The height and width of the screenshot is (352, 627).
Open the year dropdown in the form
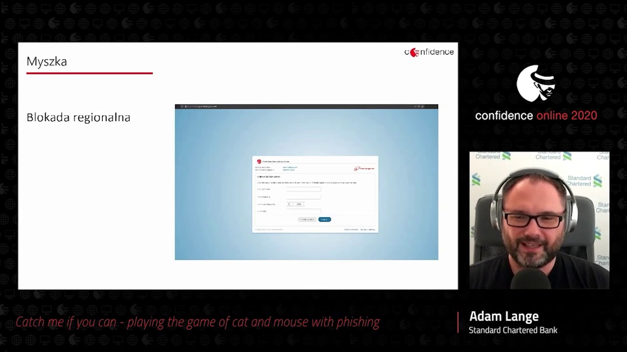click(x=299, y=204)
